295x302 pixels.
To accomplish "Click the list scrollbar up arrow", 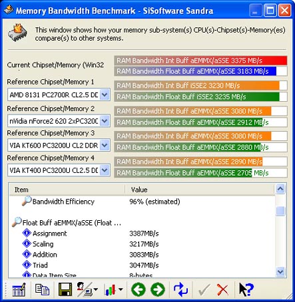I will [280, 189].
